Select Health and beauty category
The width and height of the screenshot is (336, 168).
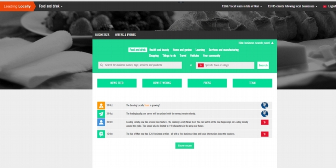click(x=159, y=50)
